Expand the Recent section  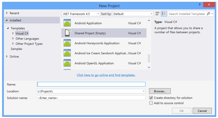pyautogui.click(x=7, y=13)
